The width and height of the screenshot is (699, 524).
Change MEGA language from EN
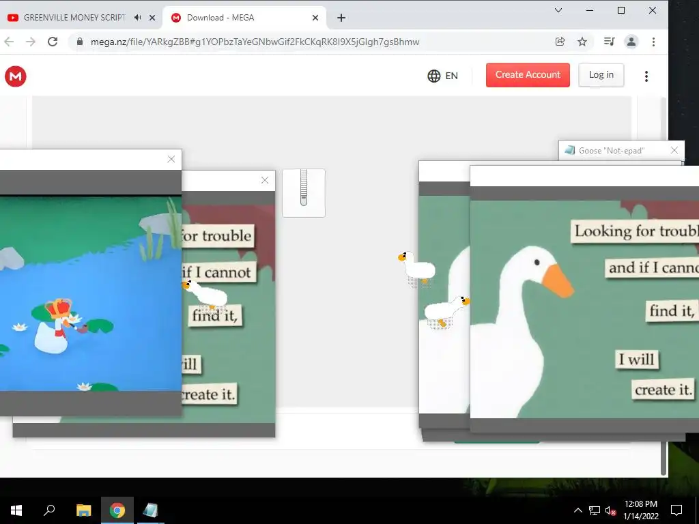click(442, 76)
